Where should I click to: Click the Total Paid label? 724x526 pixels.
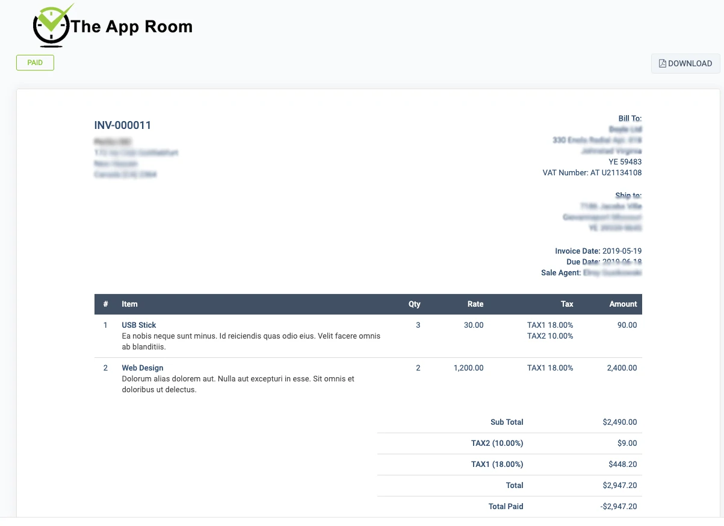(506, 507)
